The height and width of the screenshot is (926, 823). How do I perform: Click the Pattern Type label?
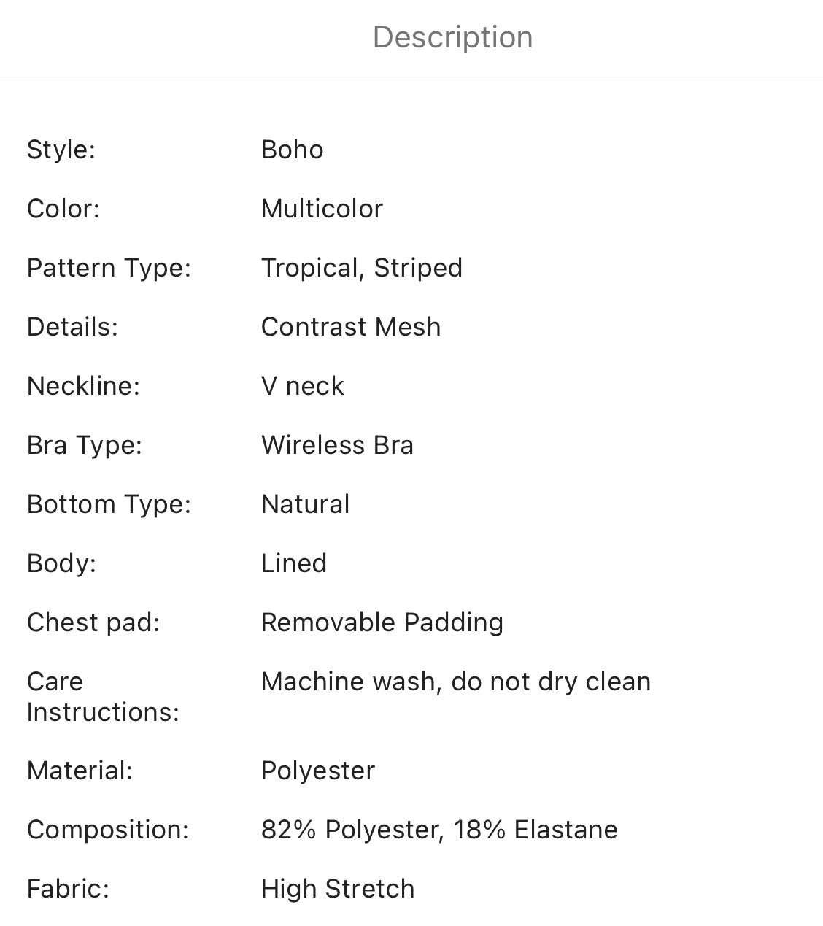(109, 268)
